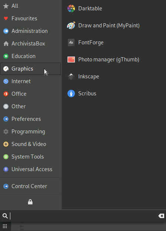Clear the search box with the X icon
Screen dimensions: 166x231
click(161, 216)
